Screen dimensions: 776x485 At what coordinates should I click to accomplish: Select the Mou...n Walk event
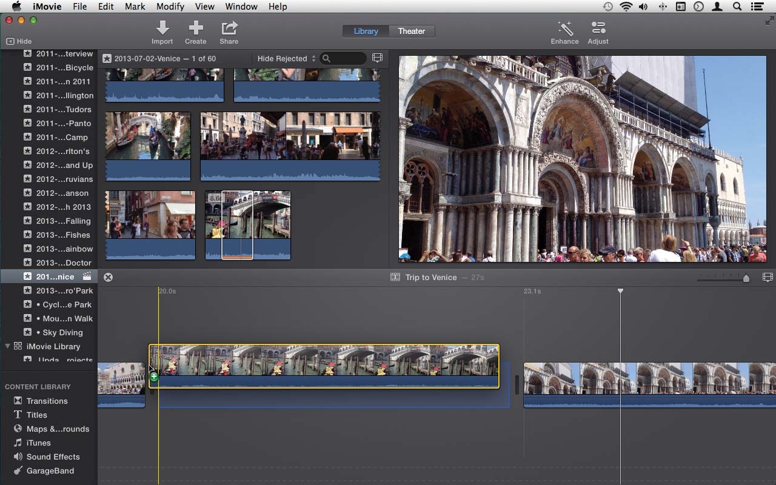coord(64,318)
